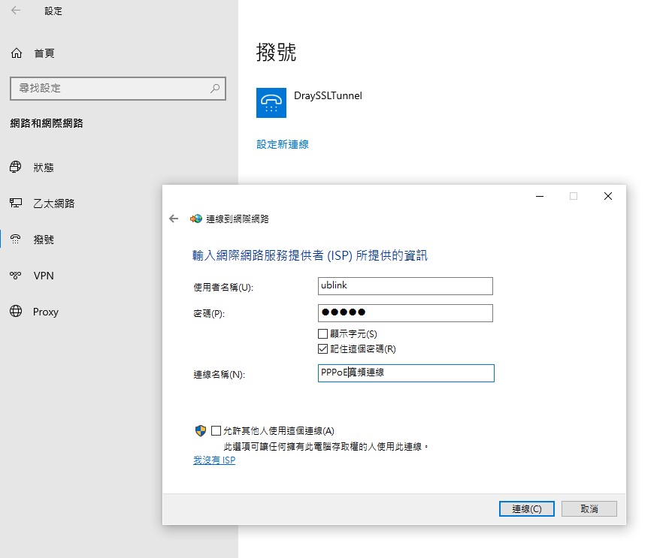Image resolution: width=663 pixels, height=558 pixels.
Task: Click the 連線(C) connect button
Action: pyautogui.click(x=526, y=509)
